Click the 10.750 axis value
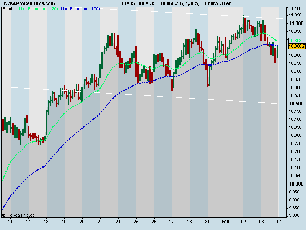 (x=295, y=63)
